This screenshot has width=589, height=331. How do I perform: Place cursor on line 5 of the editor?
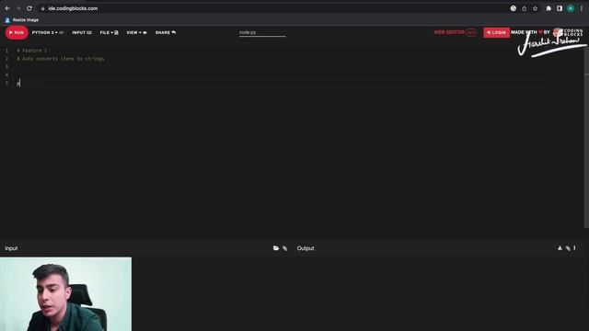coord(280,84)
